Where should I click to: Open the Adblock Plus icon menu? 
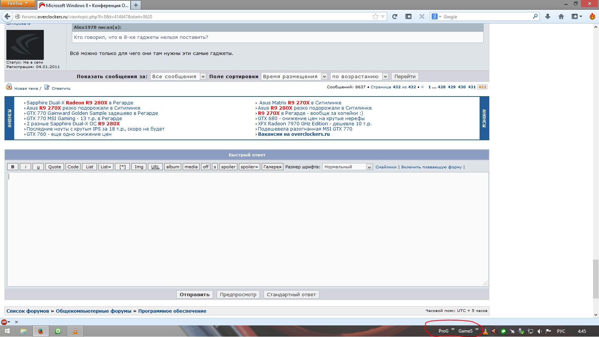tap(5, 322)
